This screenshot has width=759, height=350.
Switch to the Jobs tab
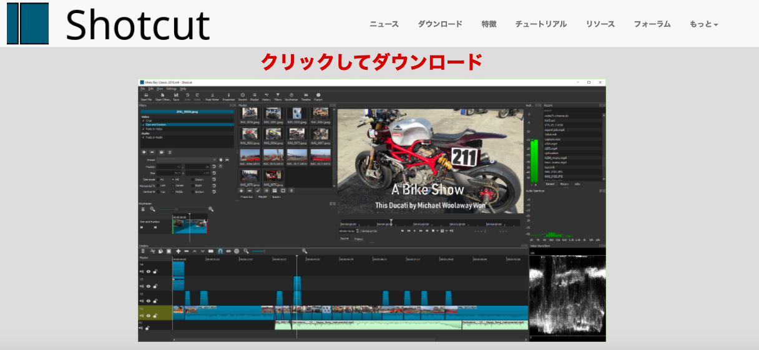pos(577,184)
